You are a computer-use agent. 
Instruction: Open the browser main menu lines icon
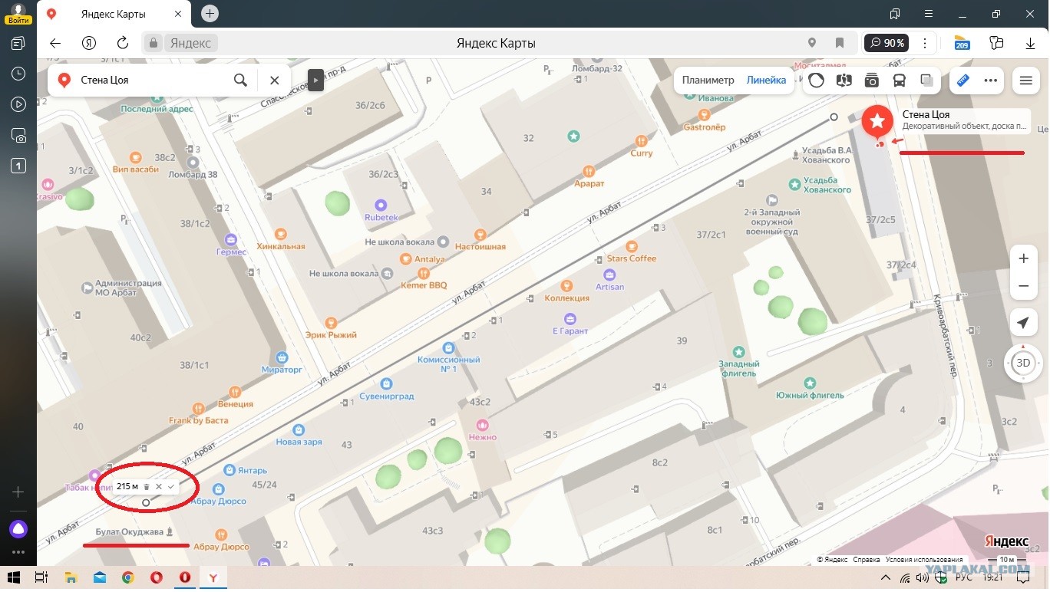[x=928, y=14]
